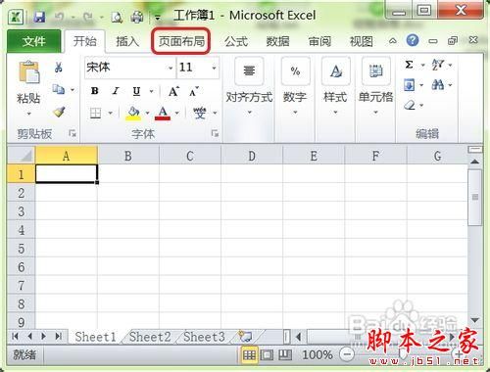This screenshot has height=372, width=490.
Task: Click the Insert Worksheet tab icon
Action: 245,336
